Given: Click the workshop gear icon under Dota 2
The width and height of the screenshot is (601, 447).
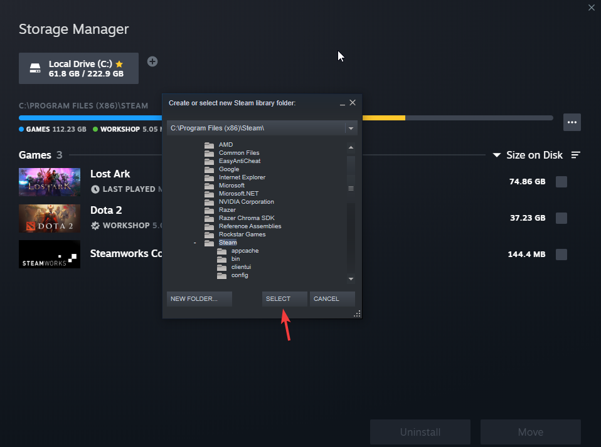Looking at the screenshot, I should pyautogui.click(x=95, y=226).
